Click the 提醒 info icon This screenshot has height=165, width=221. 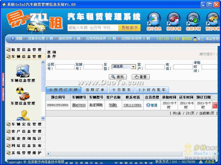(13, 38)
